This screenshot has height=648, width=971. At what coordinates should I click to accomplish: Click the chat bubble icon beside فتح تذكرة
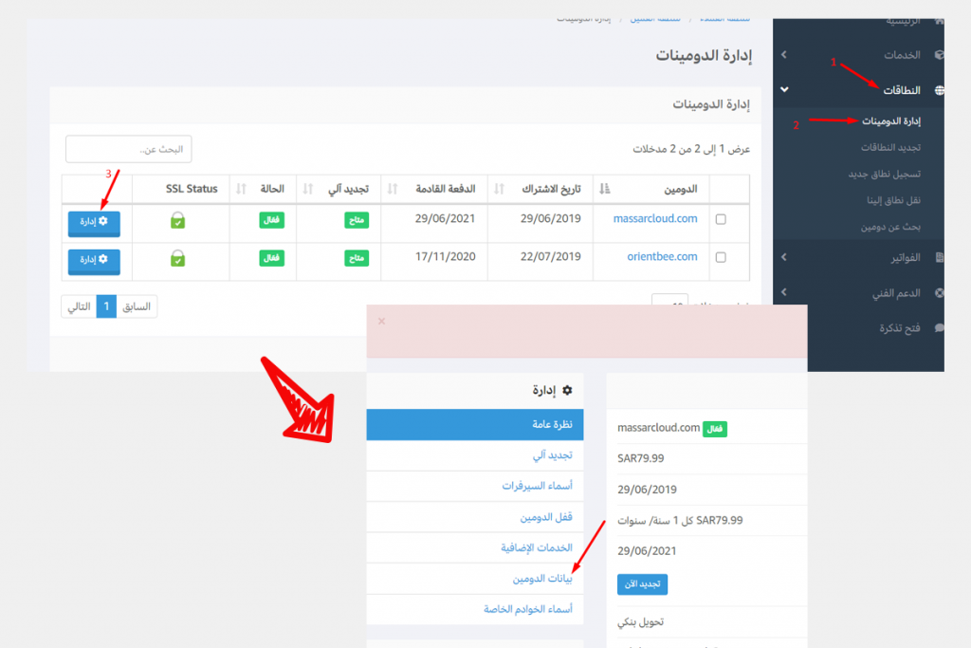(x=940, y=327)
